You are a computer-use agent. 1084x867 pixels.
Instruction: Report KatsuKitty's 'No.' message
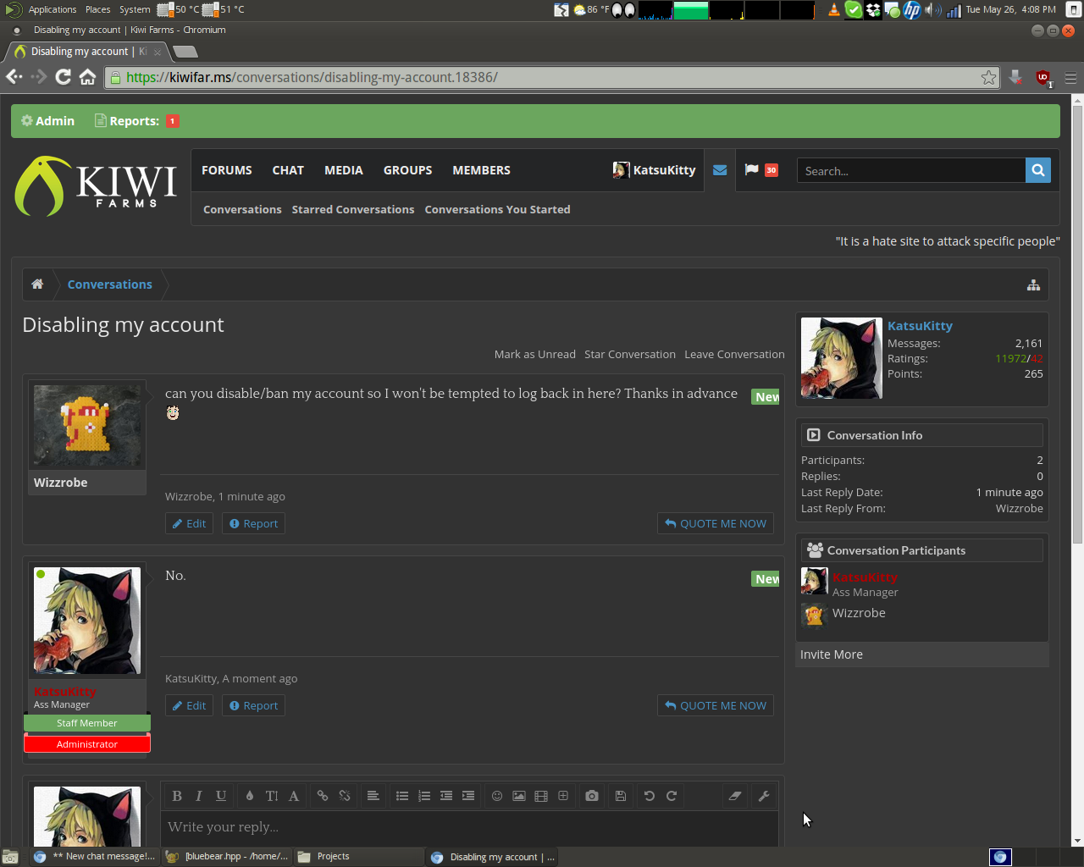253,705
